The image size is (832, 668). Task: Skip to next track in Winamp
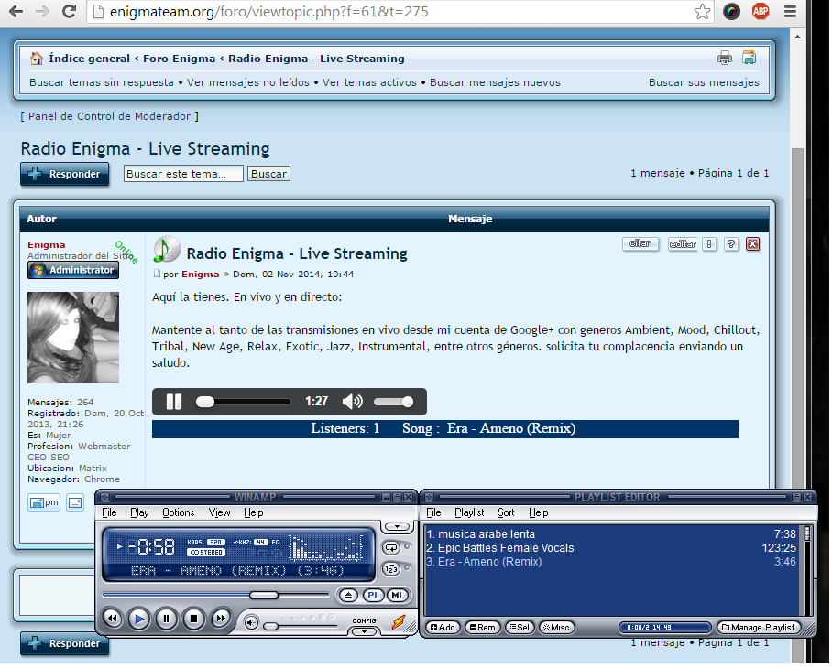click(221, 620)
